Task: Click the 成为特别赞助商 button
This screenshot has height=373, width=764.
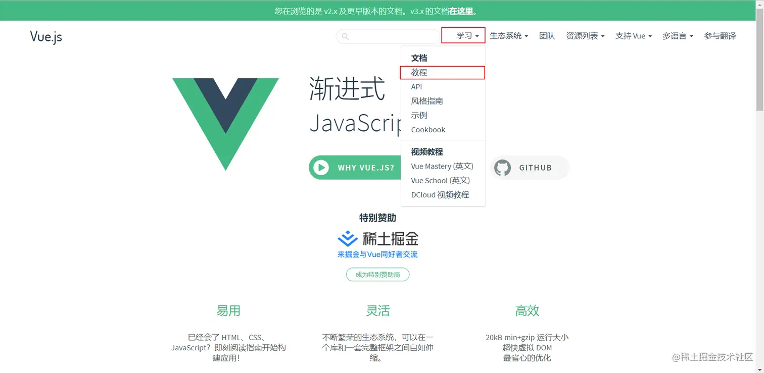Action: pos(378,275)
